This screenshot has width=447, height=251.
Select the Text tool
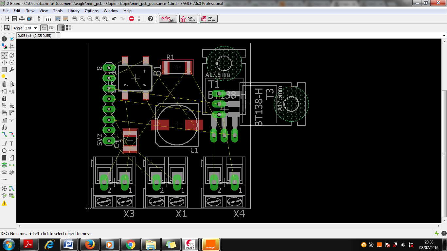12,143
